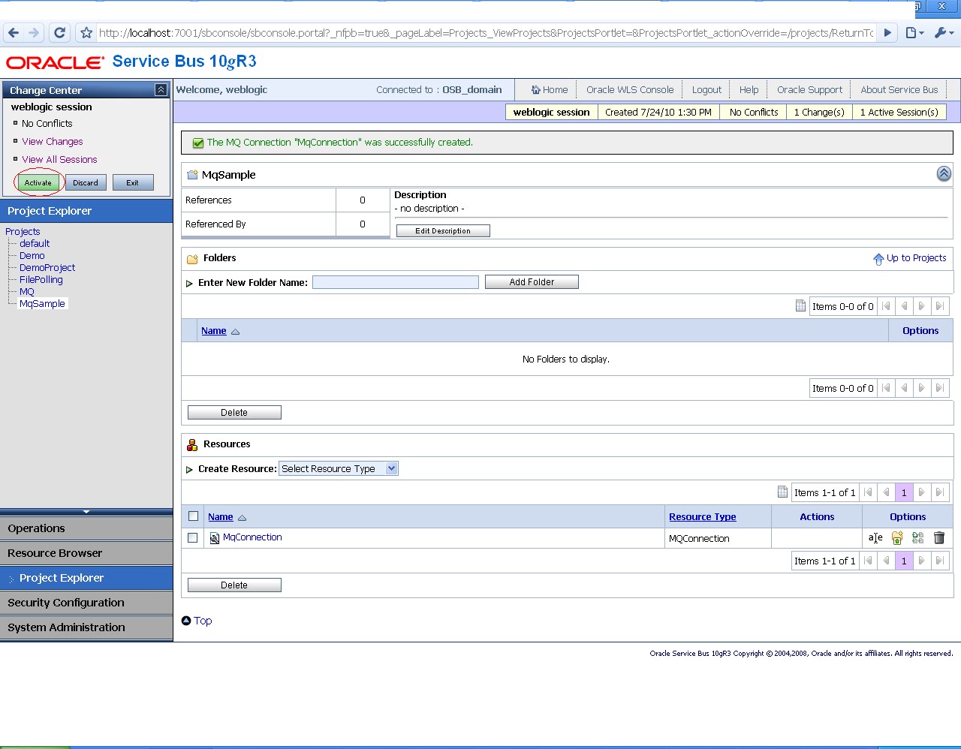
Task: Open About Service Bus
Action: pyautogui.click(x=899, y=89)
